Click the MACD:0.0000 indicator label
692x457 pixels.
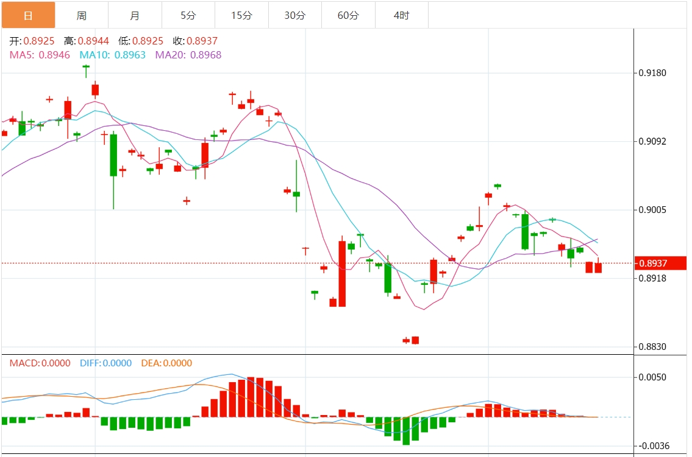click(x=40, y=363)
